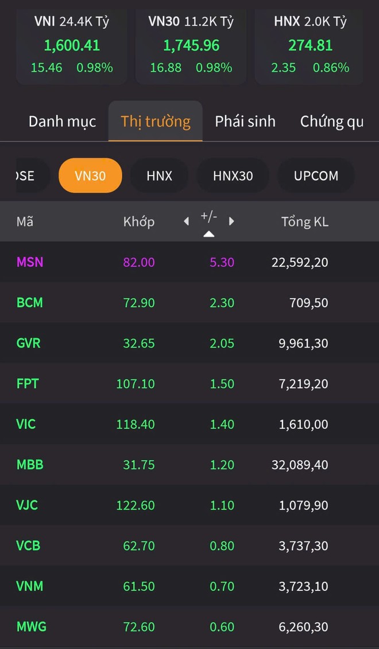Click the left arrow beside +/- column
The image size is (379, 649).
pyautogui.click(x=187, y=222)
